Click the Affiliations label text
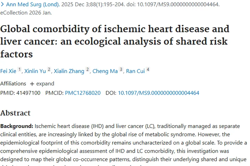This screenshot has width=250, height=166. click(x=13, y=84)
